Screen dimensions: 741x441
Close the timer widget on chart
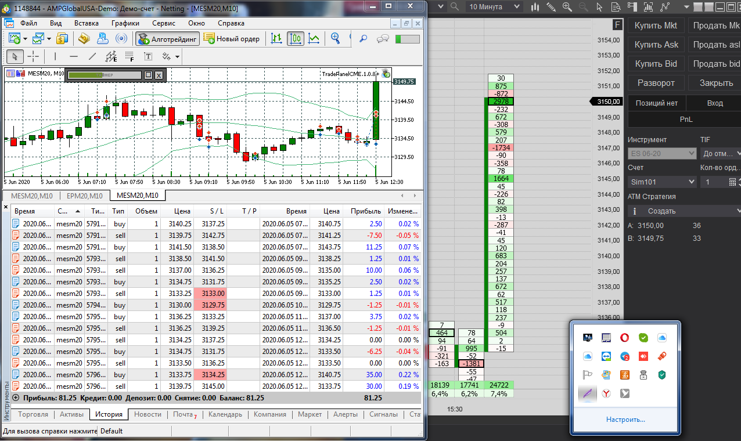click(x=159, y=75)
